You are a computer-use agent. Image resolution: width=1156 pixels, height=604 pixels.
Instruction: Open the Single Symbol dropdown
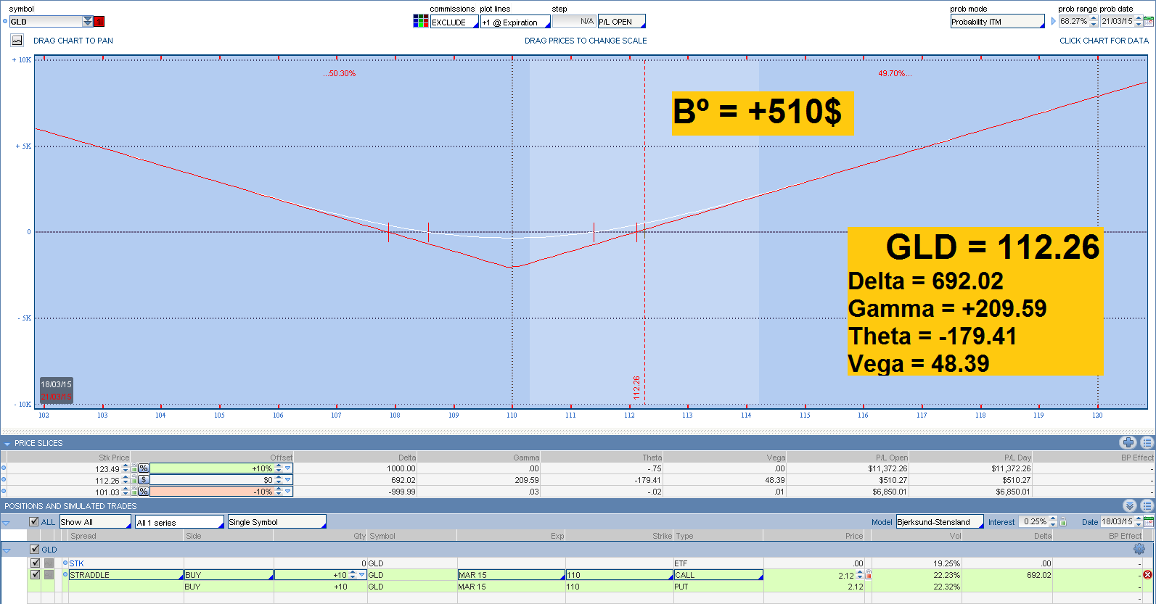pos(277,522)
